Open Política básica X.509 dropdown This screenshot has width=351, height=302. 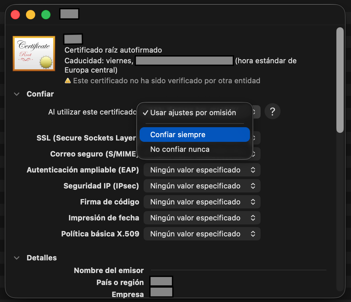pos(202,234)
